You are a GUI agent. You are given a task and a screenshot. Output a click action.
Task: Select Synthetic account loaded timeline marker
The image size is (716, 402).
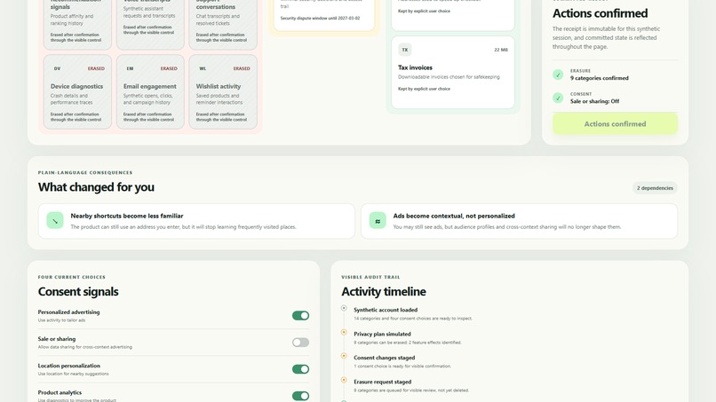coord(344,308)
